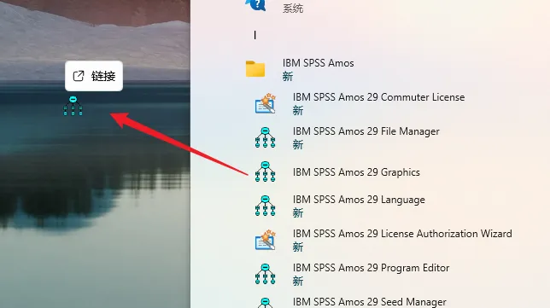Click the Amos 29 Program Editor icon
The height and width of the screenshot is (308, 550).
tap(265, 274)
